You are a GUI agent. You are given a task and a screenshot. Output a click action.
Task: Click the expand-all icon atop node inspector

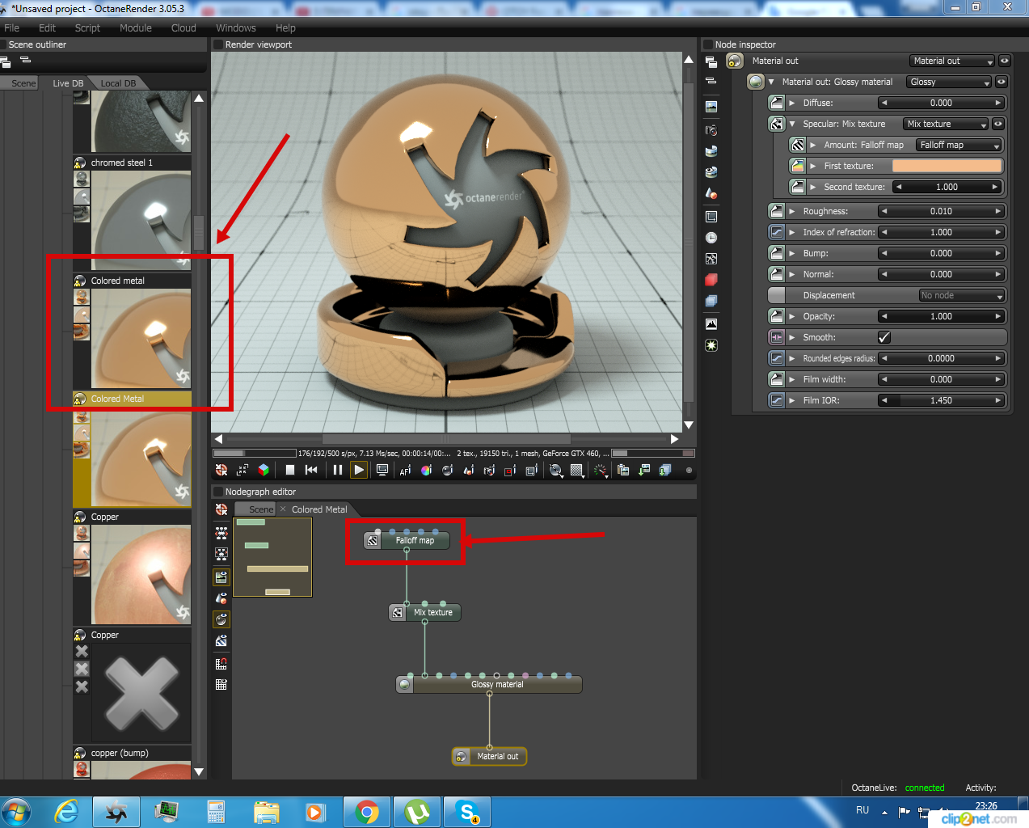click(711, 61)
